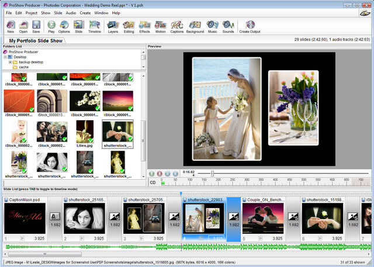Click the New show toolbar icon
The height and width of the screenshot is (267, 374).
pos(11,25)
